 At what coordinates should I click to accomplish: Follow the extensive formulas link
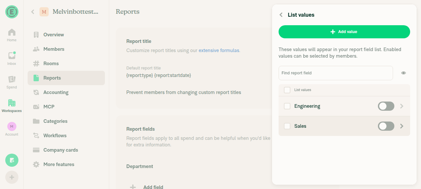coord(219,50)
